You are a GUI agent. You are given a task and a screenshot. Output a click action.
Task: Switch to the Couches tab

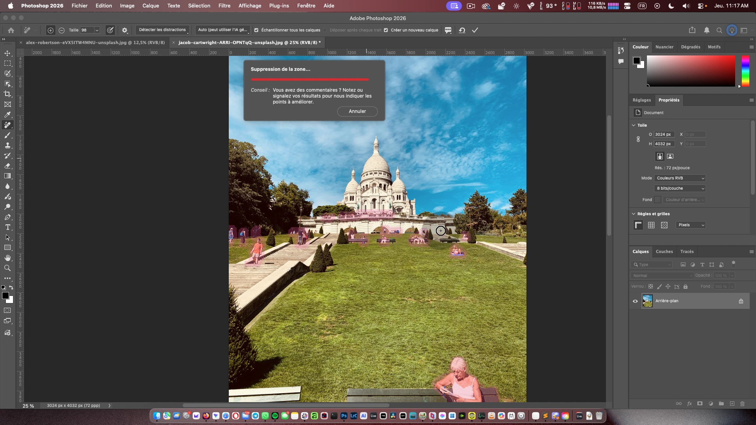[x=664, y=252]
